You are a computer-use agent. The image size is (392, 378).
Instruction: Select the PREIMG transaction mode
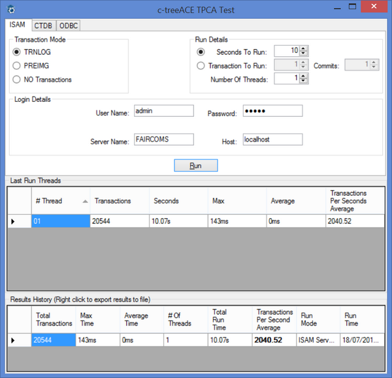click(18, 65)
